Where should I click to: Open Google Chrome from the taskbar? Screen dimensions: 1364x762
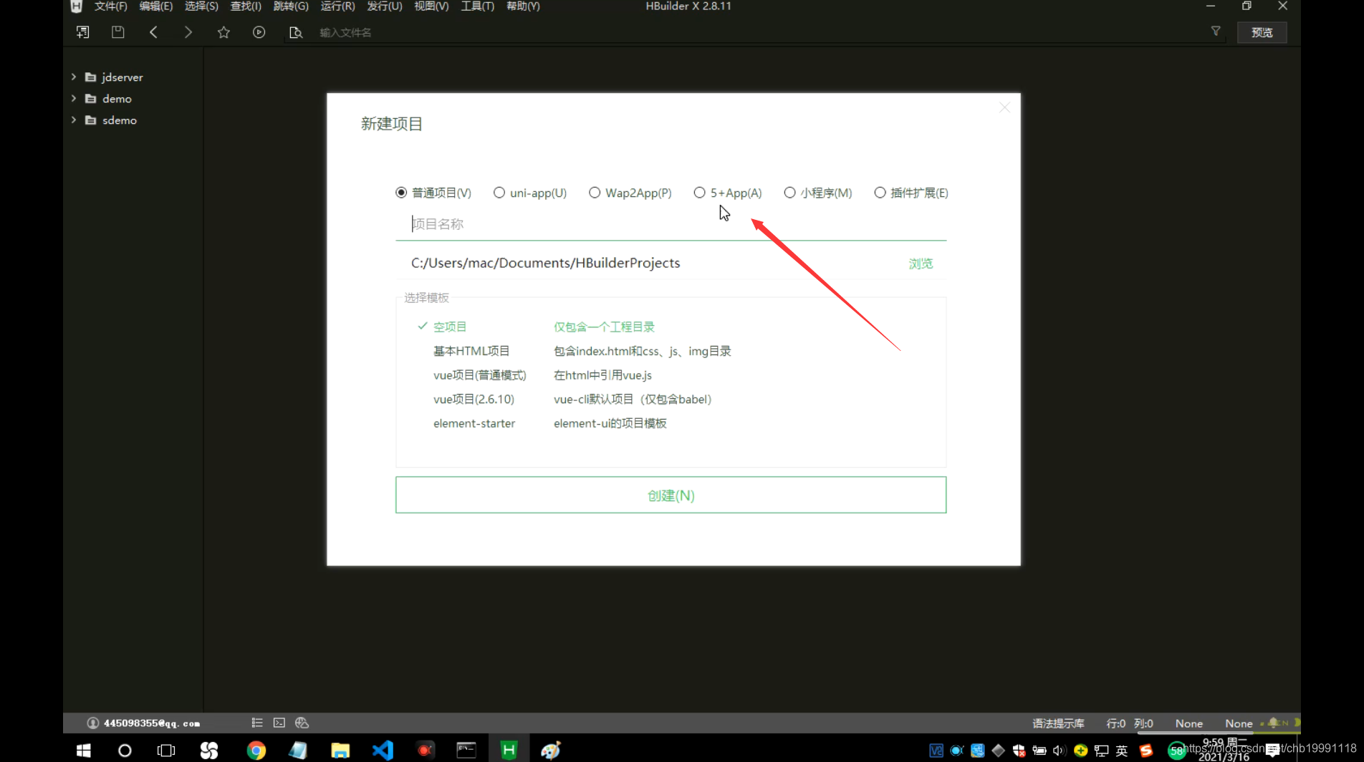point(256,750)
